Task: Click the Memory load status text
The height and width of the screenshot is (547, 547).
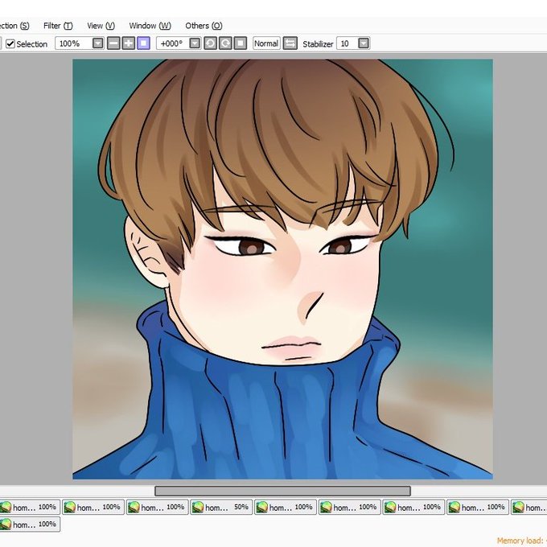Action: click(x=521, y=541)
